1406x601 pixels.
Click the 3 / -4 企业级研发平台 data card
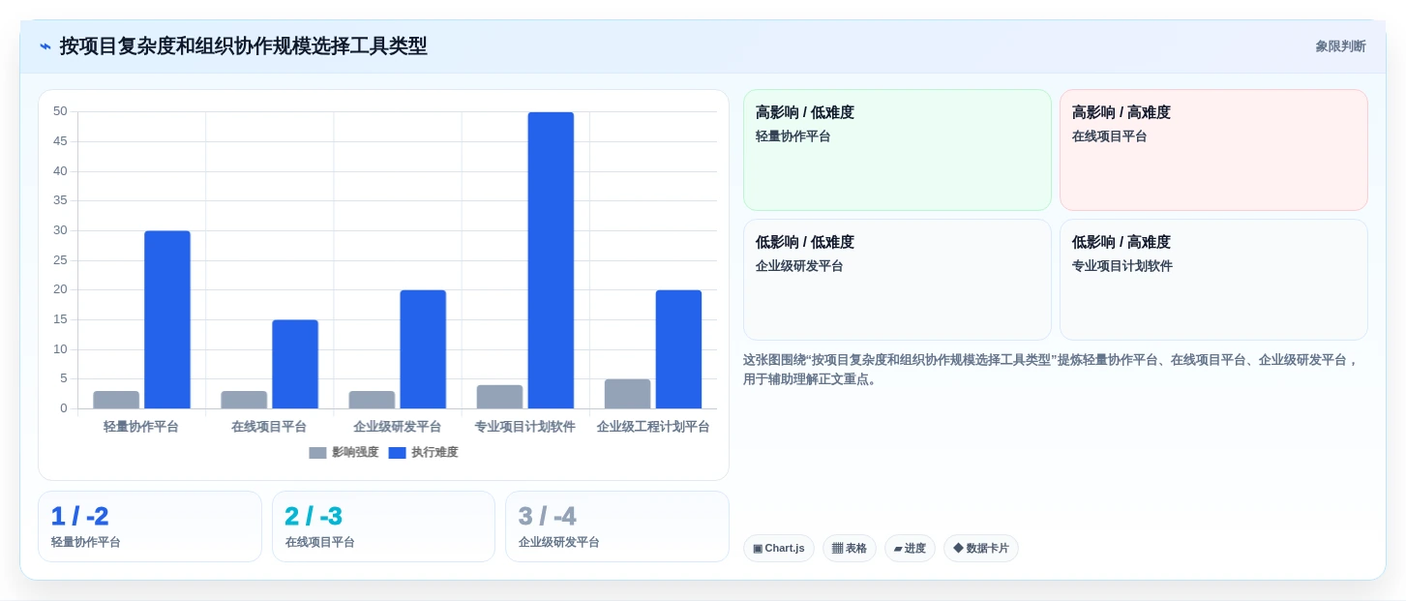coord(617,526)
